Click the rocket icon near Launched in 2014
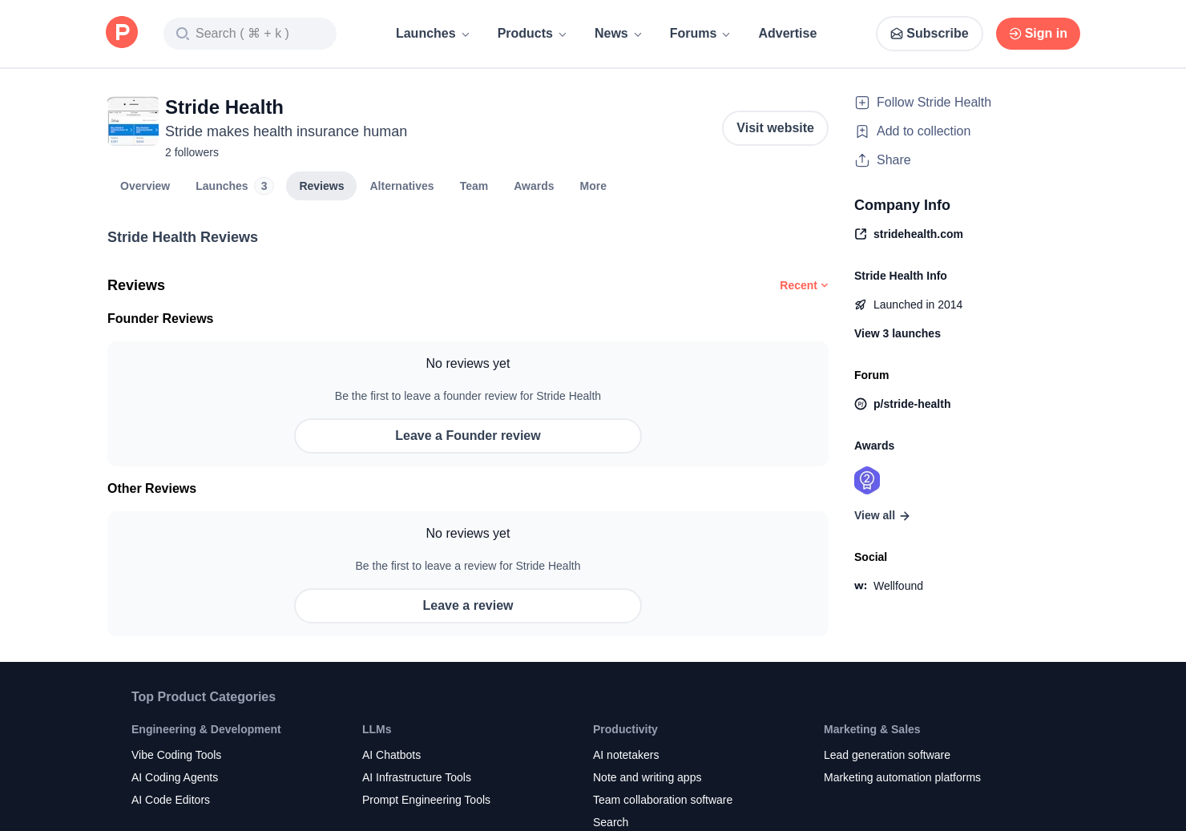This screenshot has width=1186, height=831. pyautogui.click(x=861, y=305)
